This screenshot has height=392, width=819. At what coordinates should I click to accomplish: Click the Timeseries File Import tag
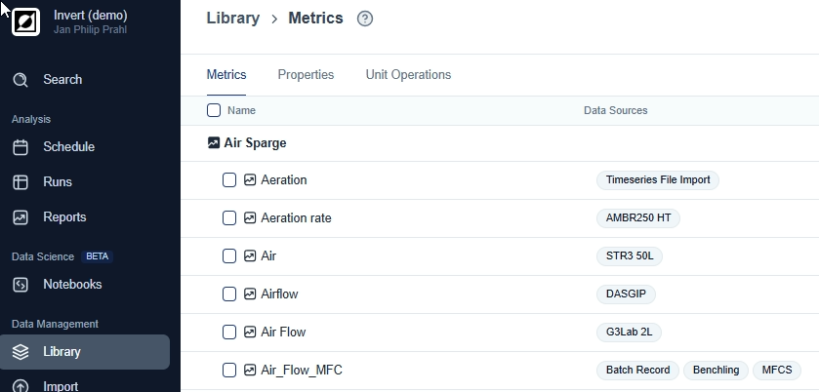(x=658, y=180)
